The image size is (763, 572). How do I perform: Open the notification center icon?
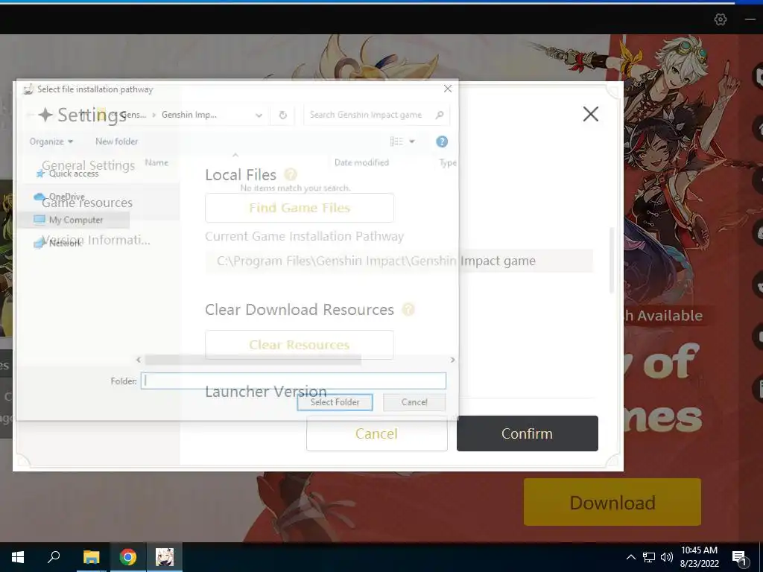(x=740, y=559)
